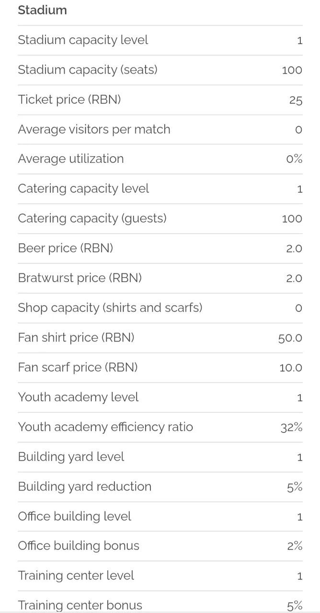Click the Fan scarf price (RBN) label
Viewport: 320px width, 613px height.
coord(78,367)
